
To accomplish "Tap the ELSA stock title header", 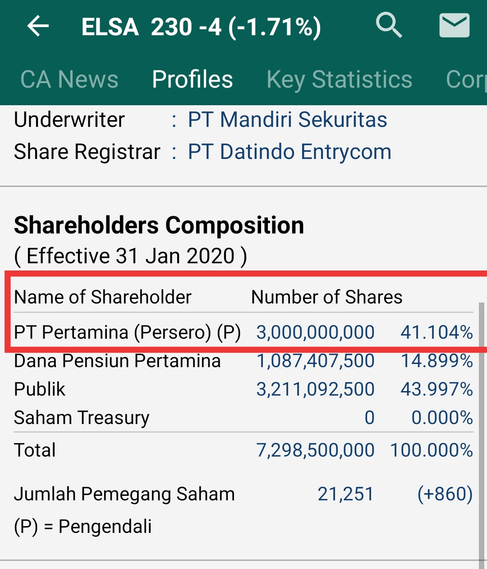I will click(x=201, y=27).
